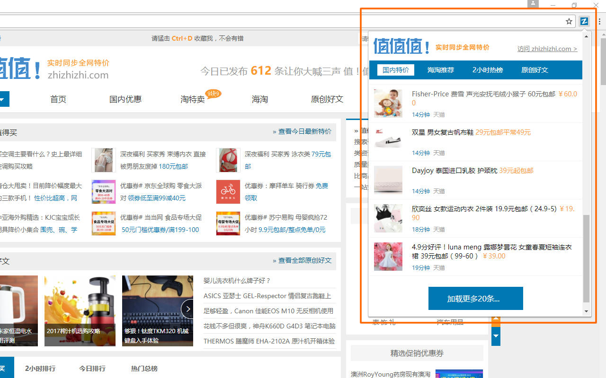Open 澳洲RoyYoung药房 coupon link
Image resolution: width=606 pixels, height=378 pixels.
(391, 374)
